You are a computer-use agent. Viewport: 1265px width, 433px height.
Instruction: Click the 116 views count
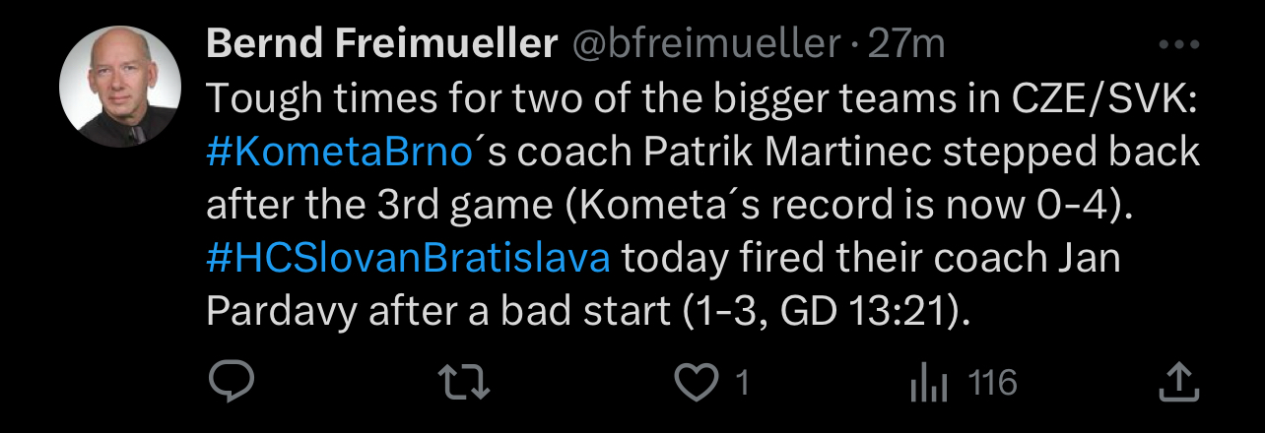point(993,383)
